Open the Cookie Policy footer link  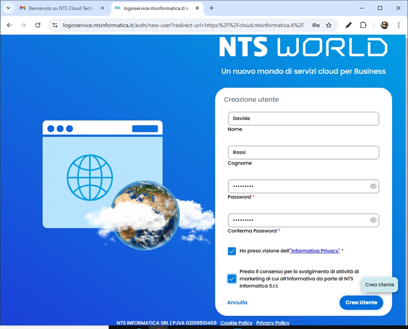tap(236, 323)
